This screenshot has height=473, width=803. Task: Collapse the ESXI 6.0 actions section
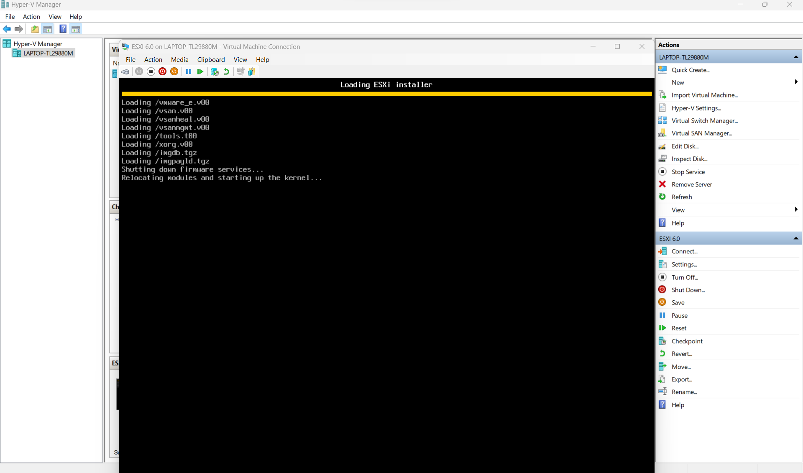(x=795, y=238)
